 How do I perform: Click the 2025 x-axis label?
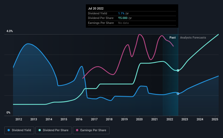click(215, 119)
